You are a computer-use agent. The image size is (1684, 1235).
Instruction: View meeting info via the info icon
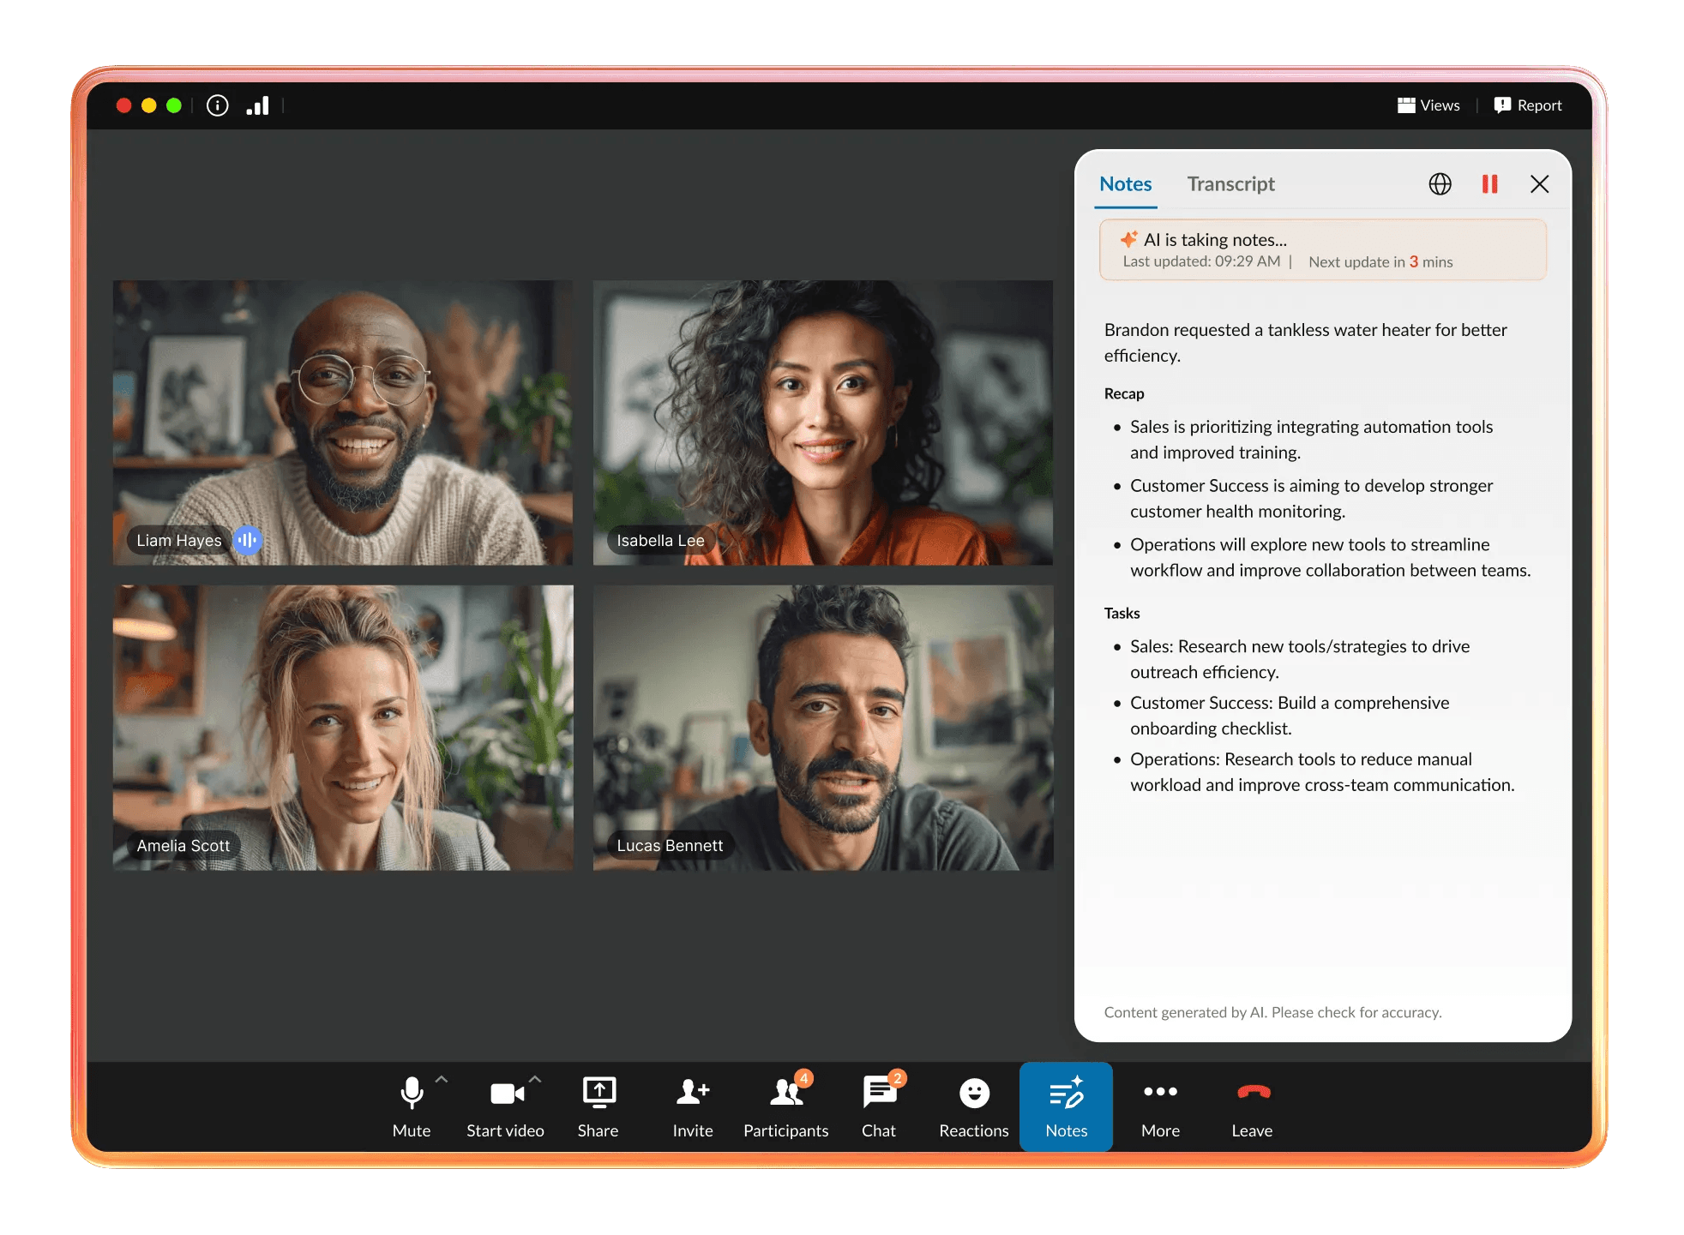pos(217,105)
